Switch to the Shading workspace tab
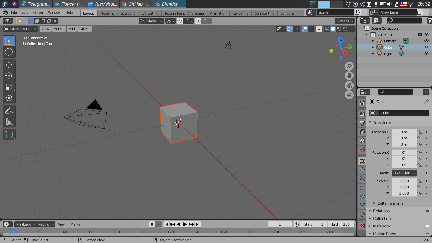The image size is (432, 243). click(197, 13)
